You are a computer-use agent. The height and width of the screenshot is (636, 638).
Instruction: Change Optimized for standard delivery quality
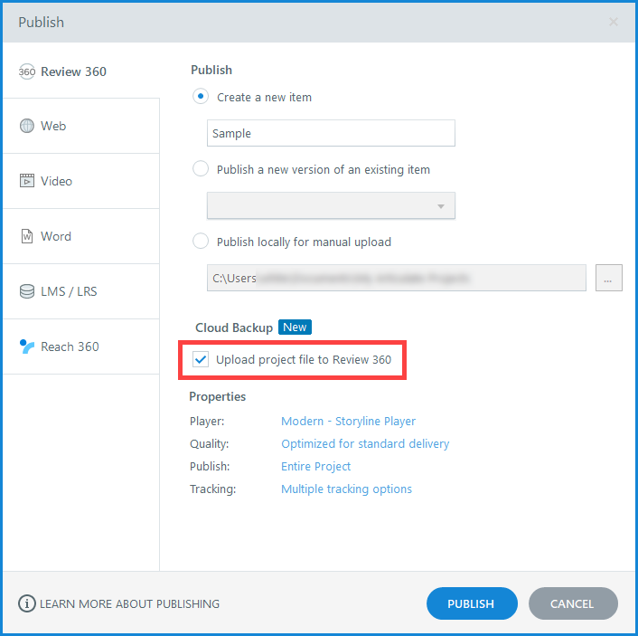[365, 443]
